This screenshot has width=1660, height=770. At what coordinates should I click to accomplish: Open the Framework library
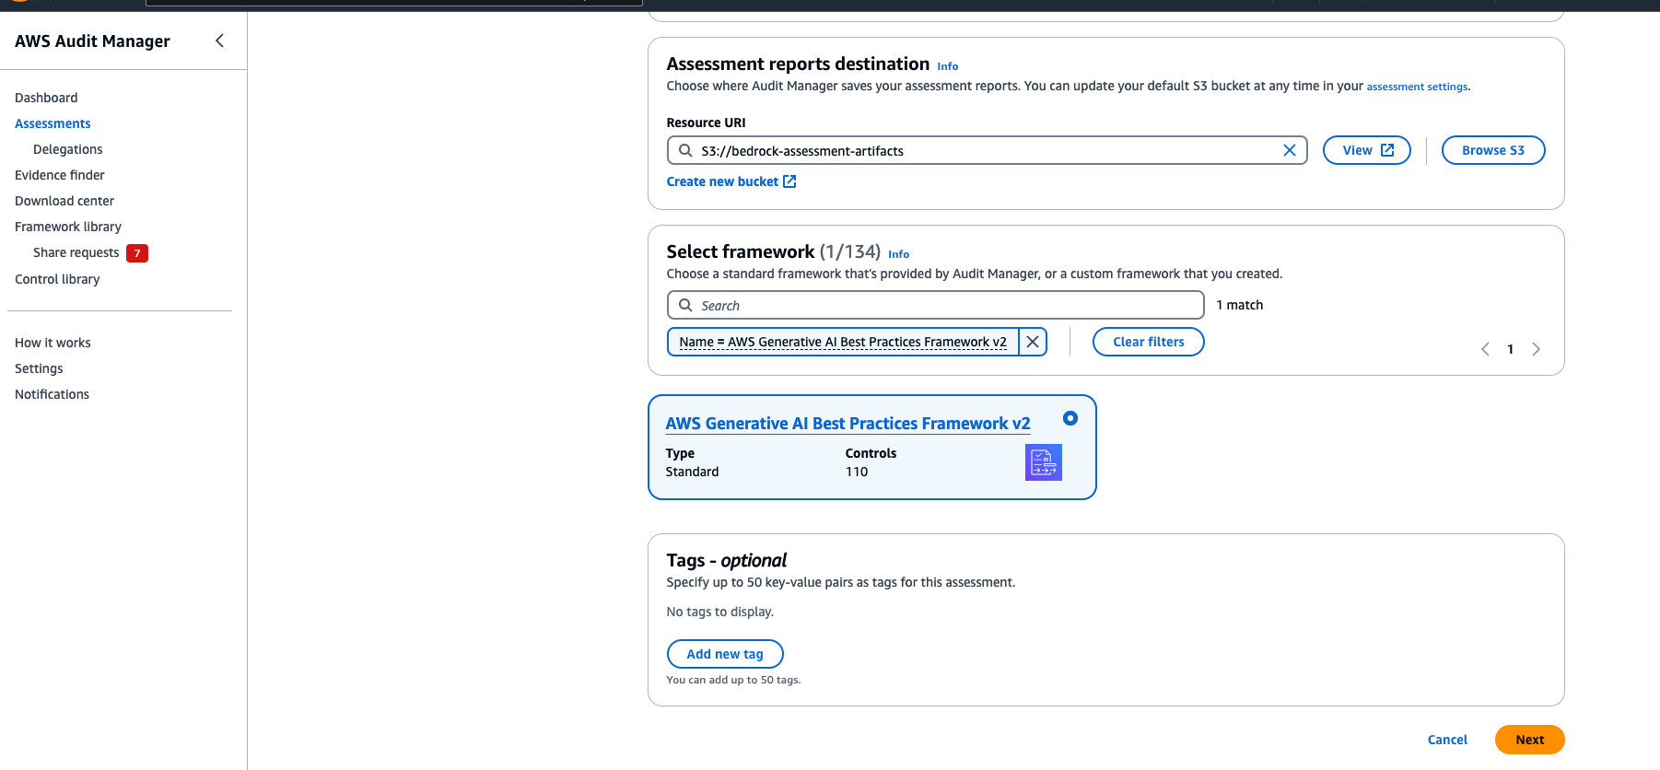pos(68,227)
